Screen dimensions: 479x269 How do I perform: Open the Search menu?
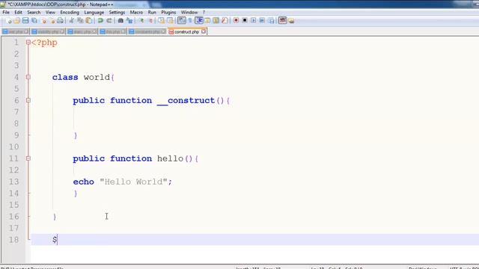tap(34, 12)
